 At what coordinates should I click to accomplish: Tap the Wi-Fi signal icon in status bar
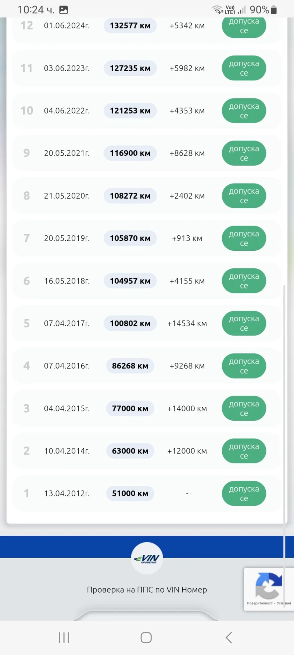pos(218,10)
